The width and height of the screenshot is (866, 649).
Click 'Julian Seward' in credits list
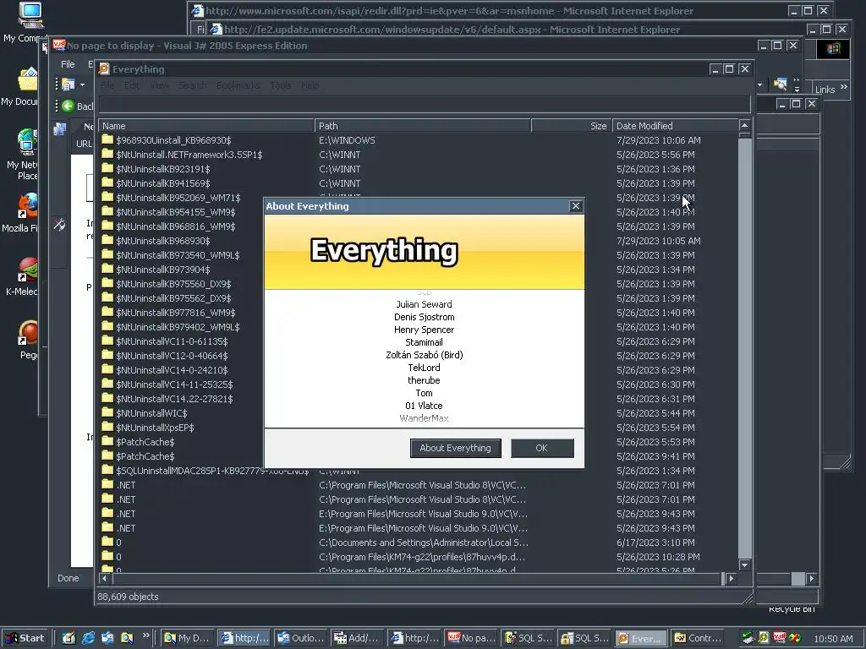click(x=425, y=304)
